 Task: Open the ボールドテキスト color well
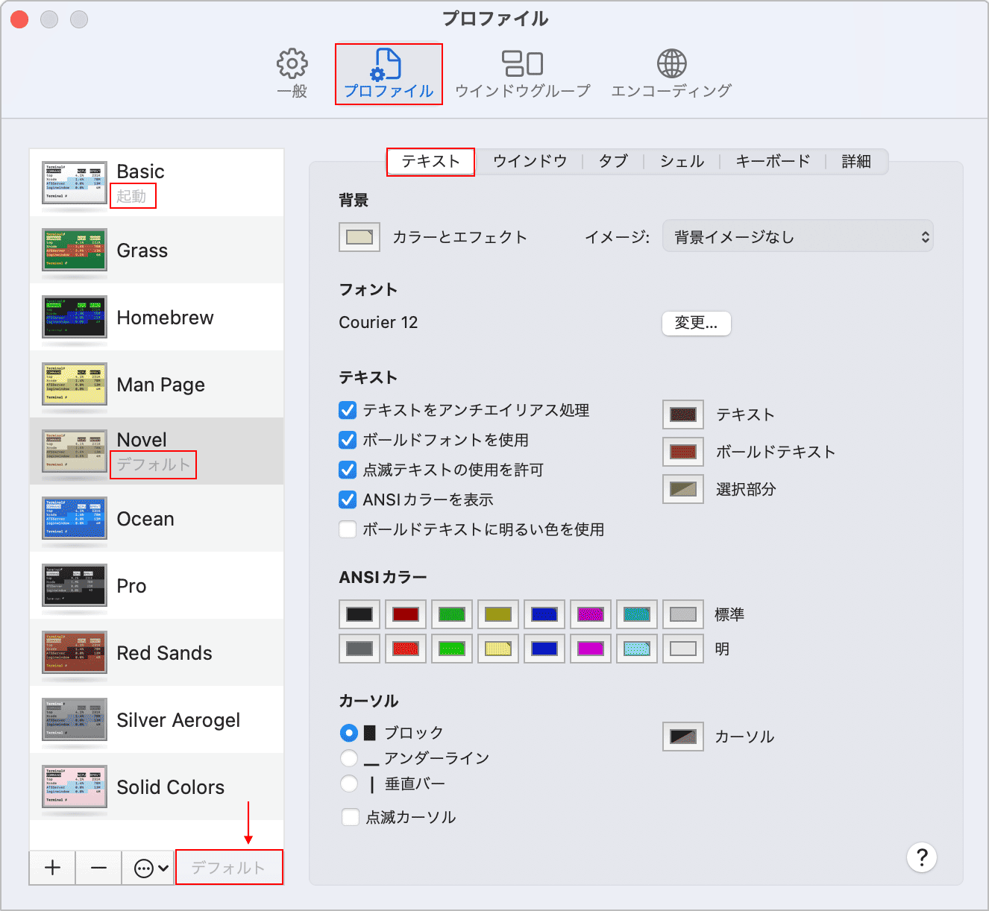(683, 452)
